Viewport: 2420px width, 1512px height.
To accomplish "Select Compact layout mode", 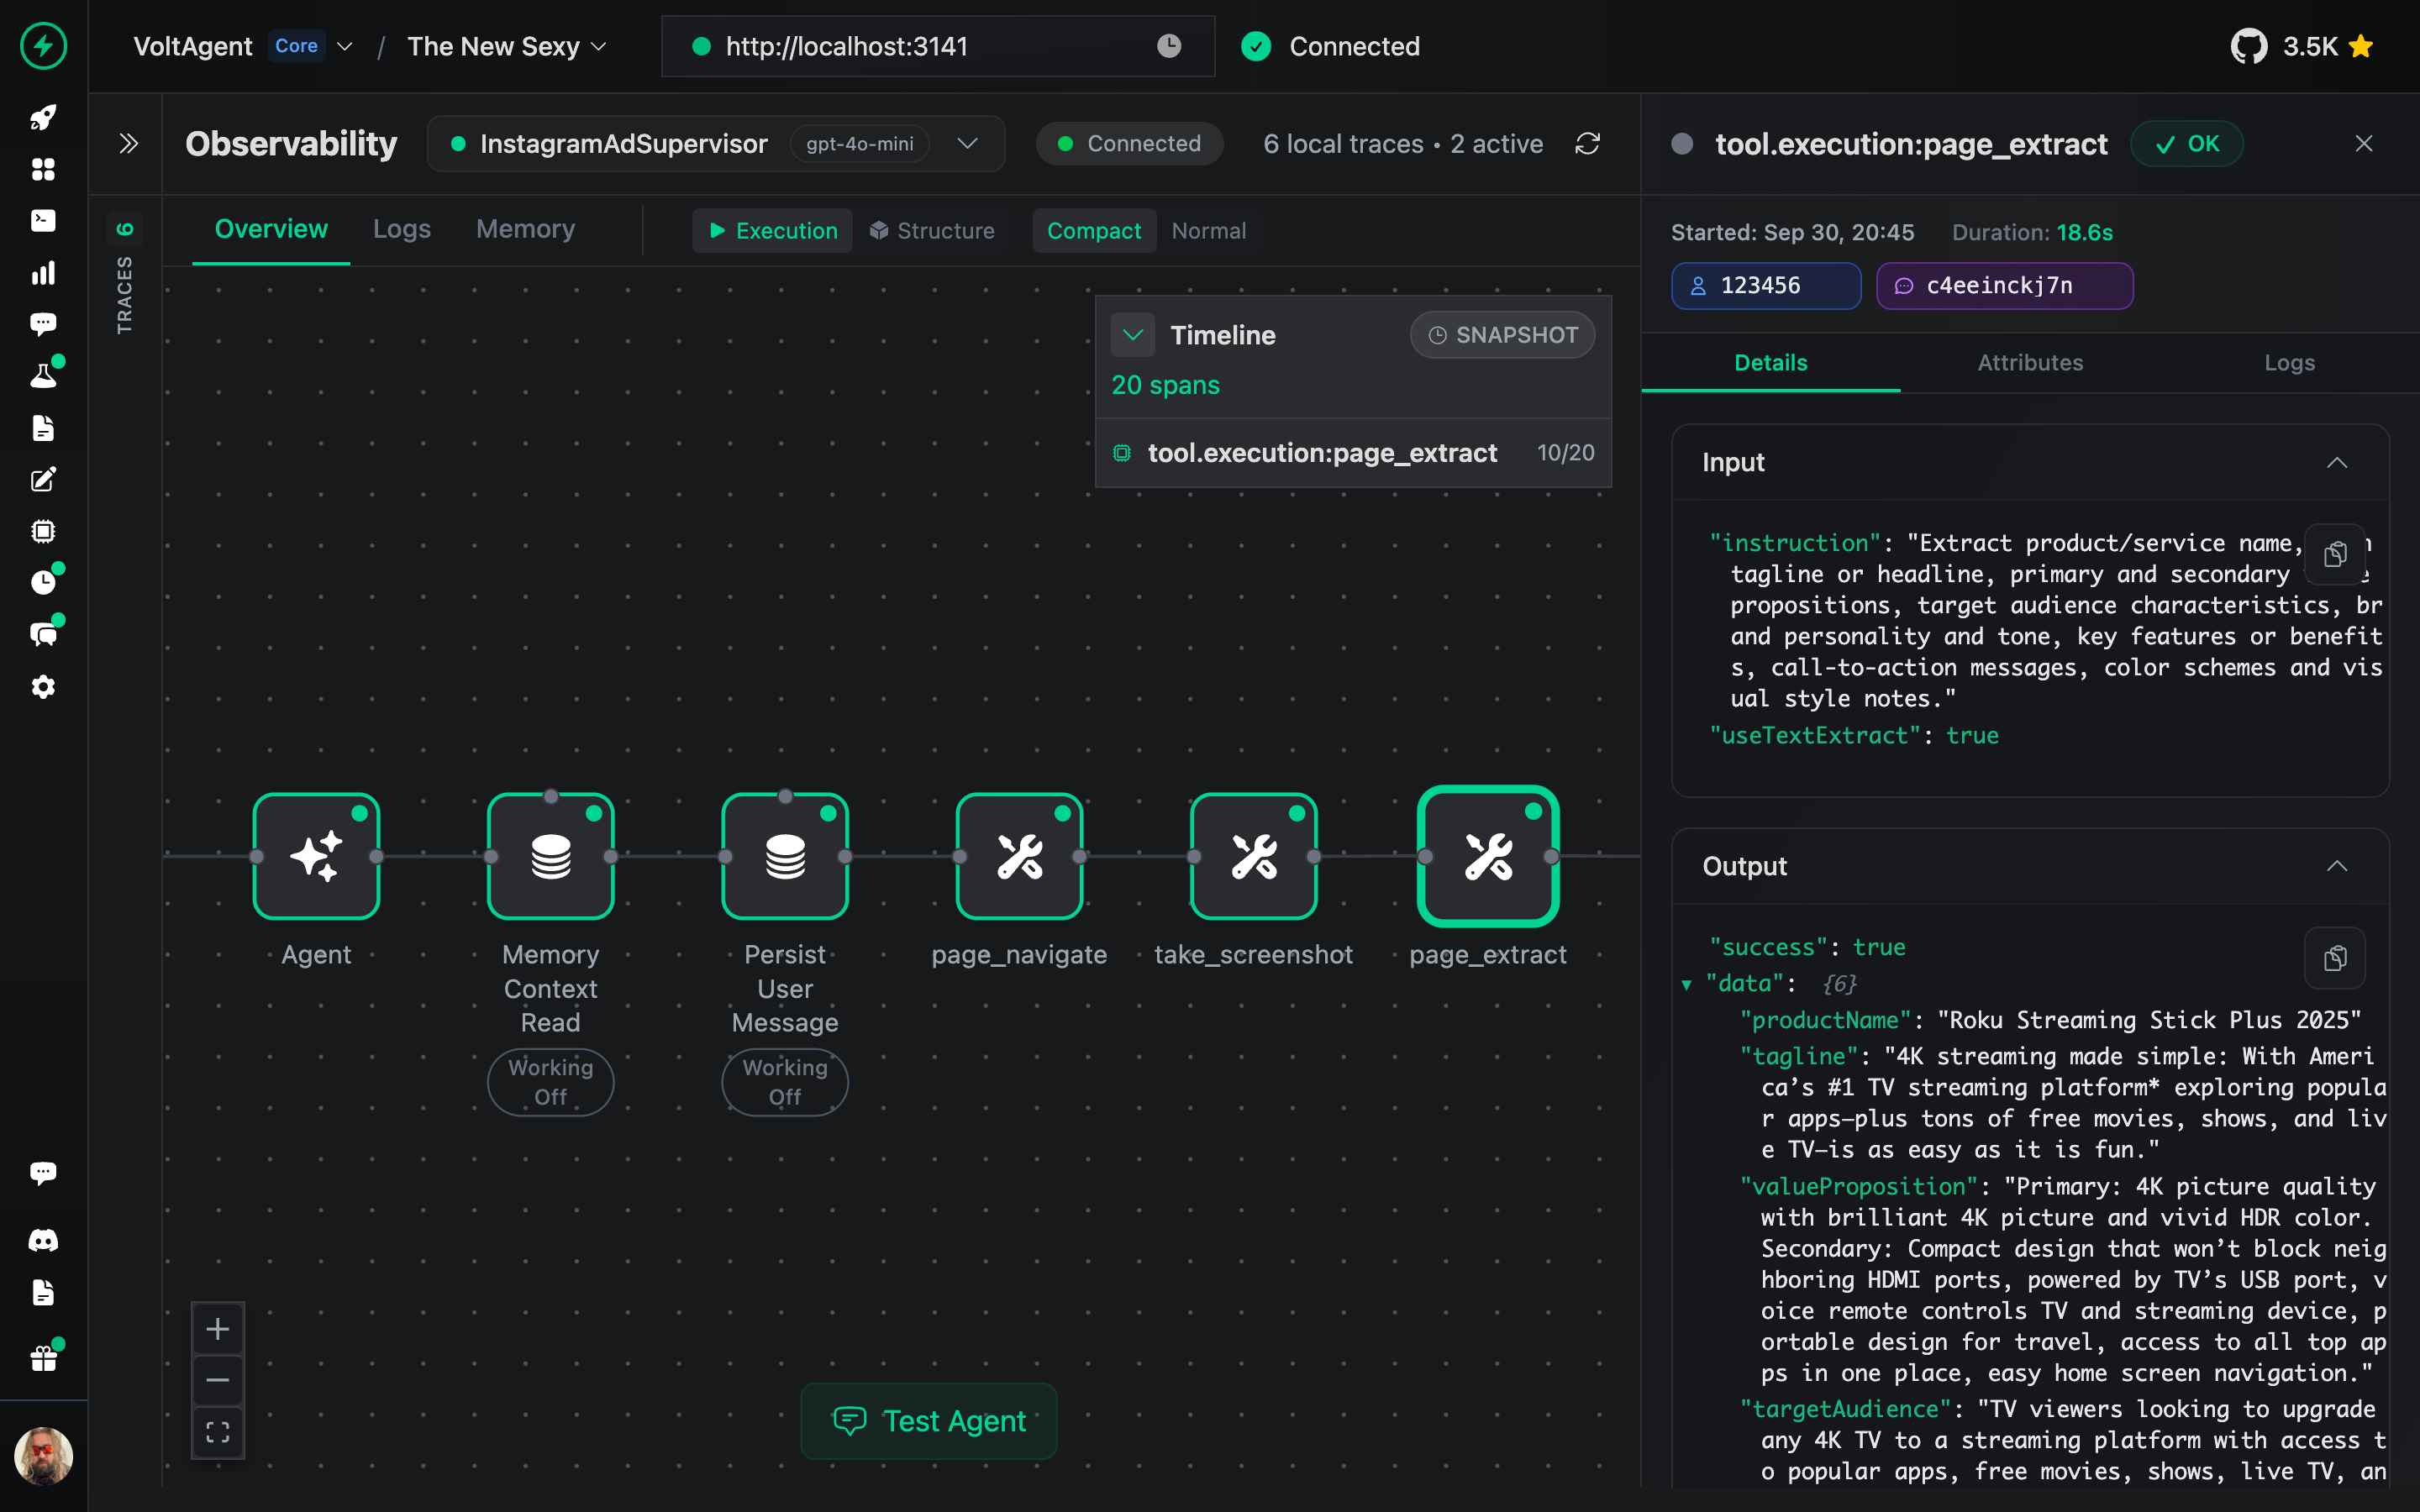I will point(1094,231).
